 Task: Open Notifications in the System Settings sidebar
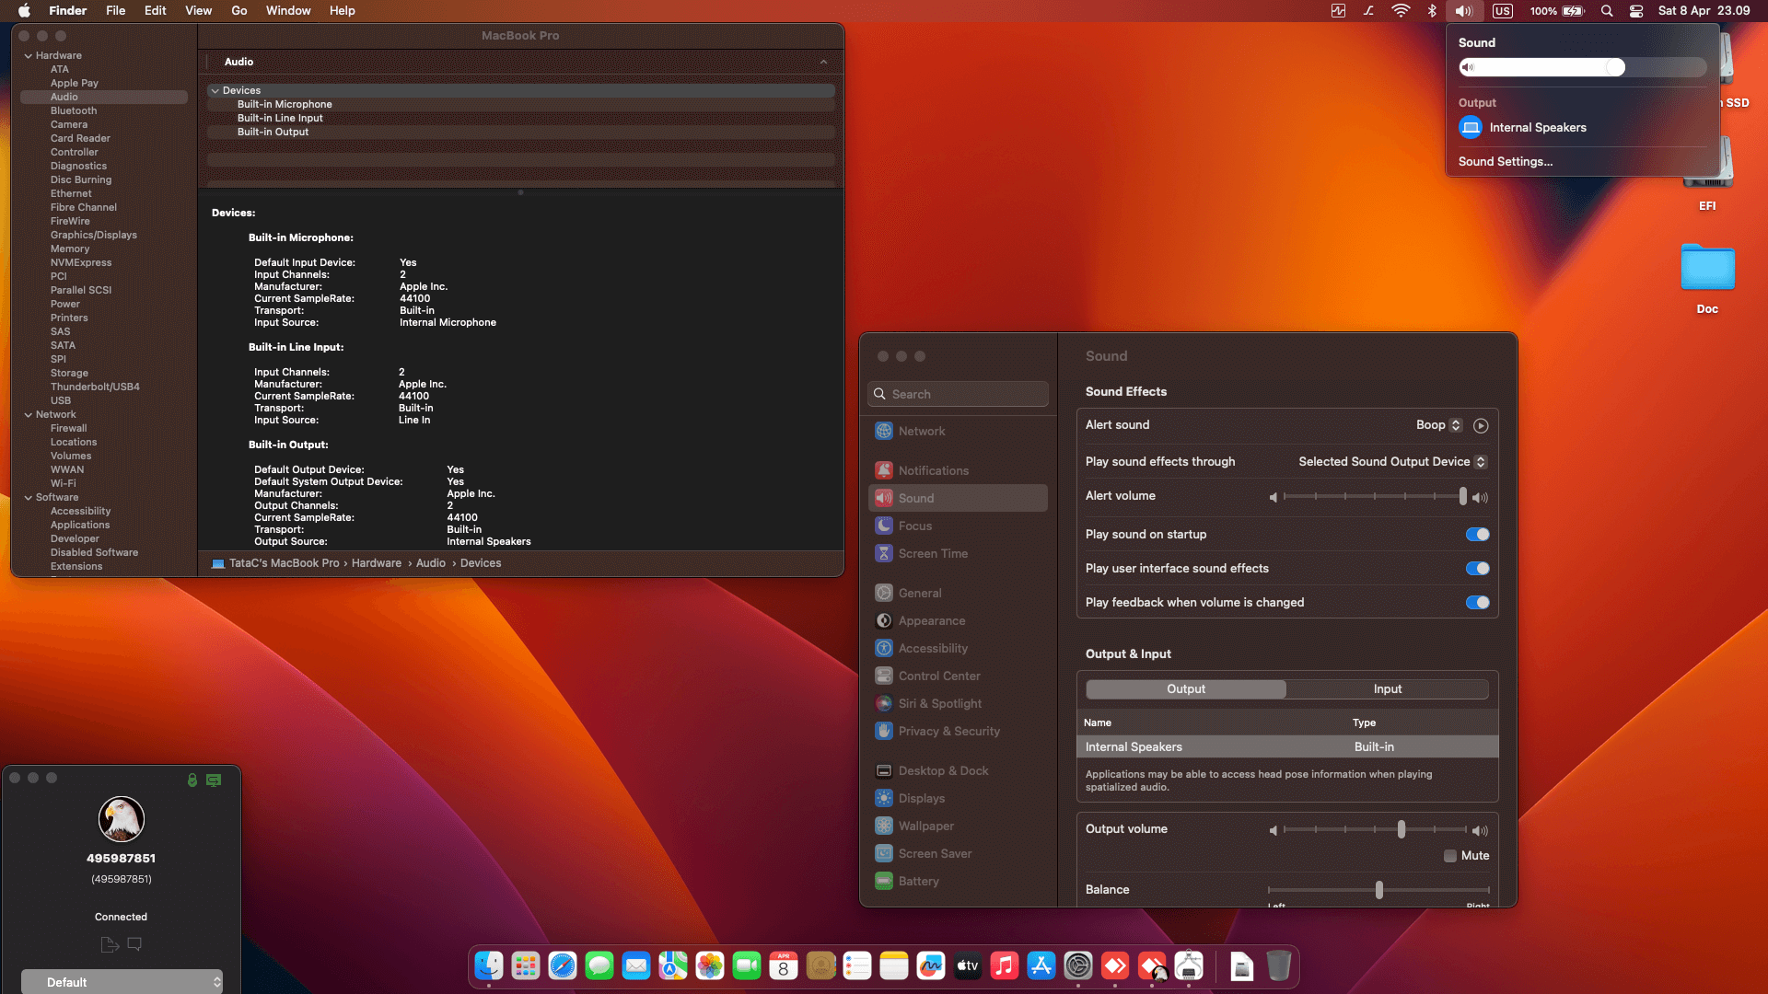click(x=958, y=470)
